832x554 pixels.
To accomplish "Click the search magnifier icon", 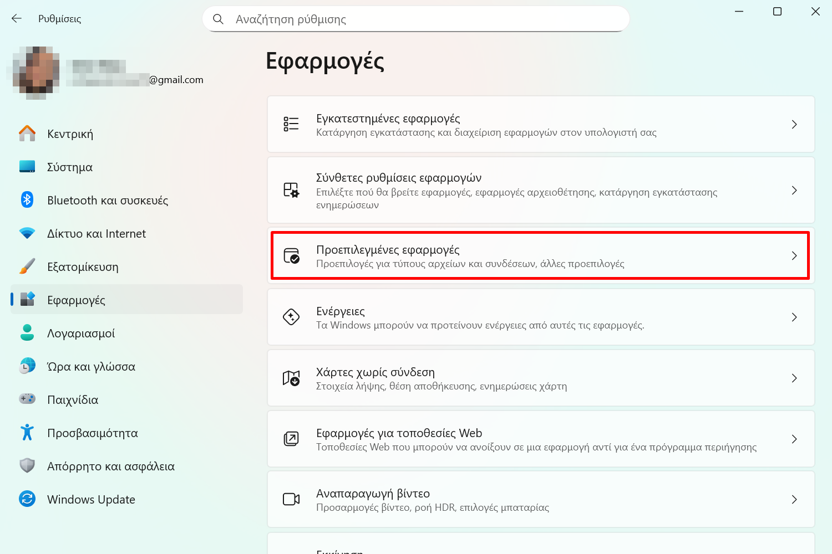I will pyautogui.click(x=218, y=19).
